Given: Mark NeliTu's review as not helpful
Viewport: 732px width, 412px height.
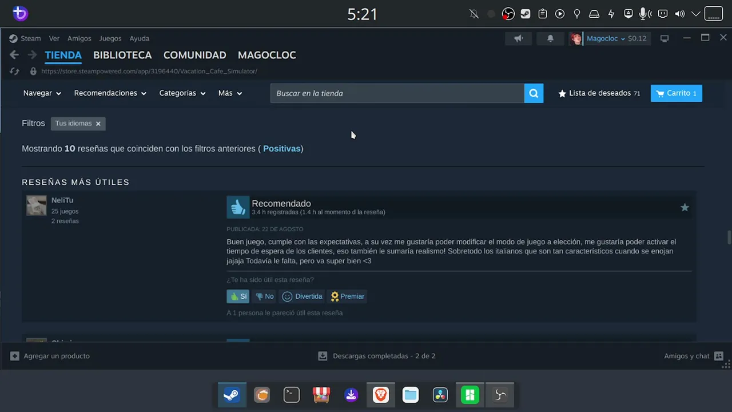Looking at the screenshot, I should point(264,296).
